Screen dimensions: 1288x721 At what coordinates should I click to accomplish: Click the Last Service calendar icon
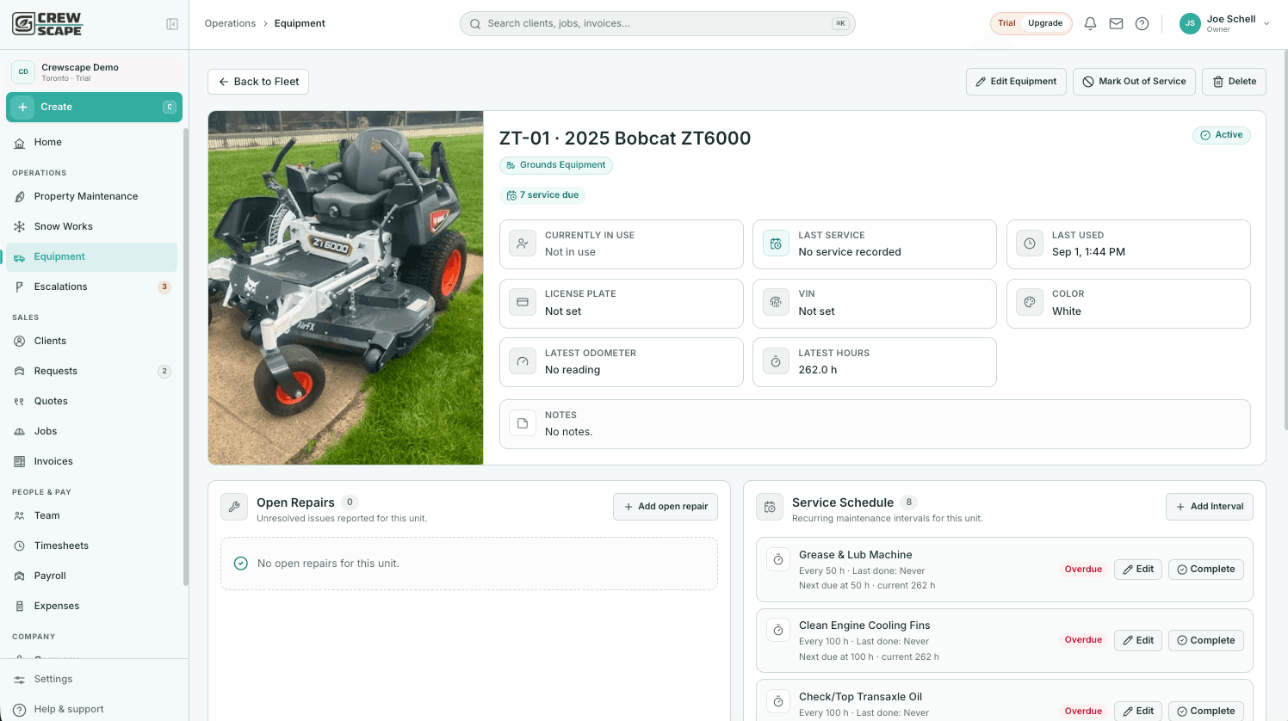coord(776,243)
